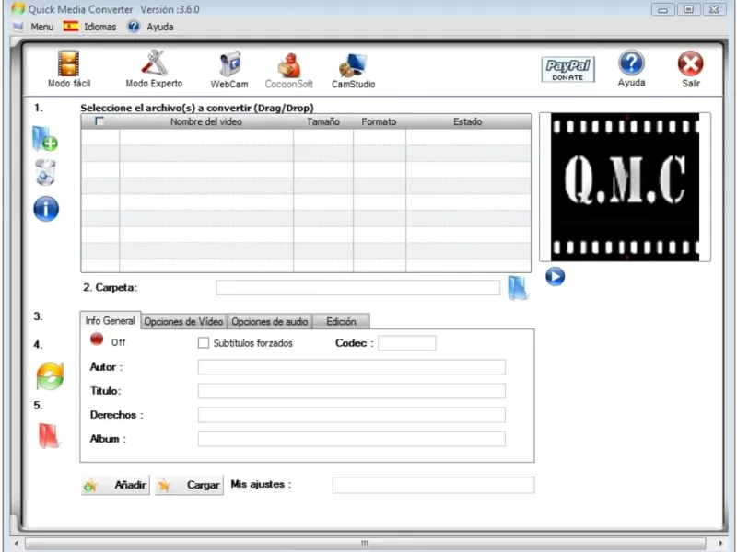Open the Edición tab
737x552 pixels.
tap(341, 321)
